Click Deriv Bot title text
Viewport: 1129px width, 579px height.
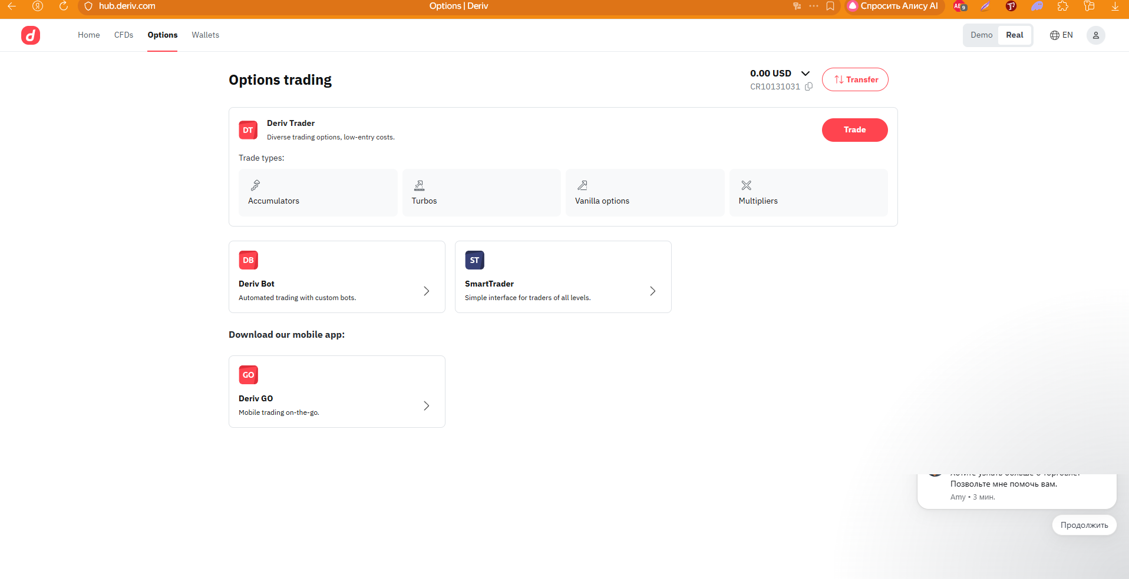pos(256,284)
